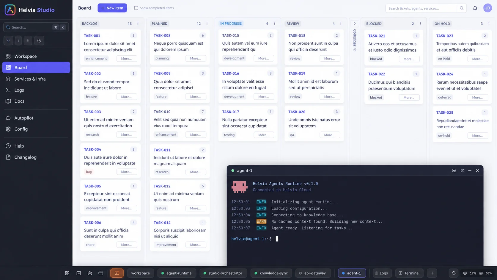Click the bug tag on TASK-004
Viewport: 497px width, 280px height.
pos(89,172)
